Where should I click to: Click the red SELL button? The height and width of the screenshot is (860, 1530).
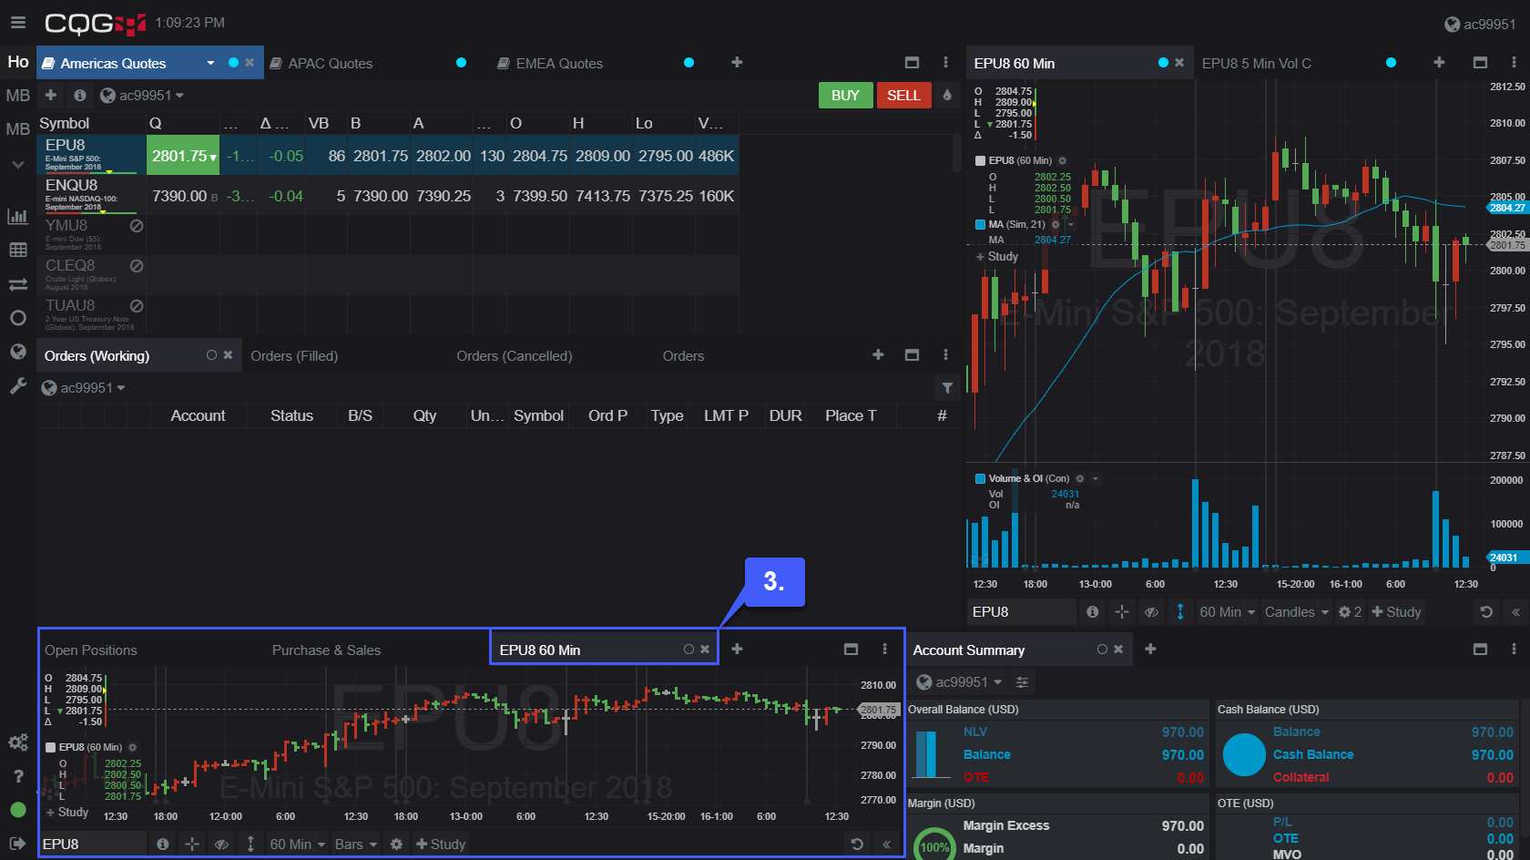903,95
